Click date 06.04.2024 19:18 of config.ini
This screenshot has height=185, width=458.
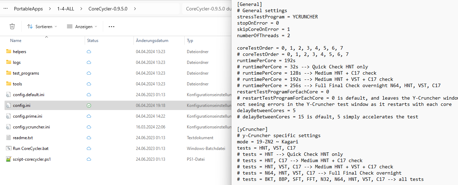click(151, 106)
